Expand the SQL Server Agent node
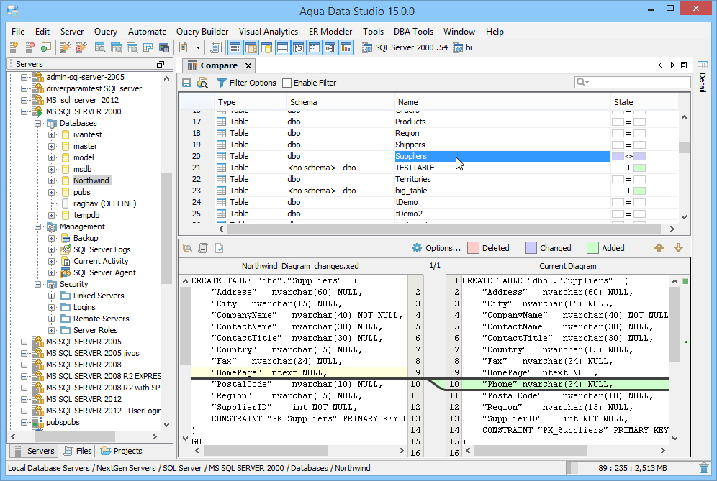Viewport: 717px width, 481px height. 52,272
